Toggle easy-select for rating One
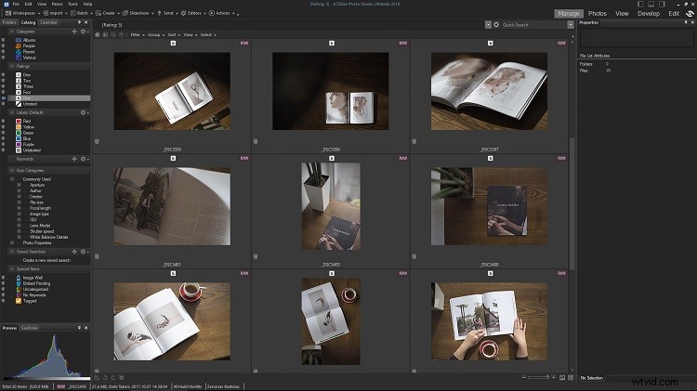Screen dimensions: 697x391 click(x=4, y=74)
